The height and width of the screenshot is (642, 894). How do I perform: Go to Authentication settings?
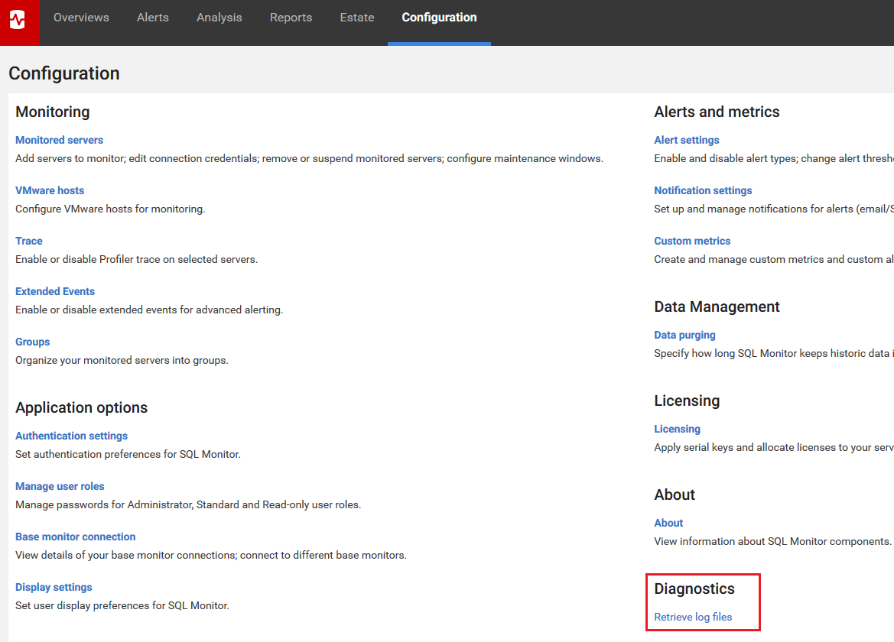(71, 436)
